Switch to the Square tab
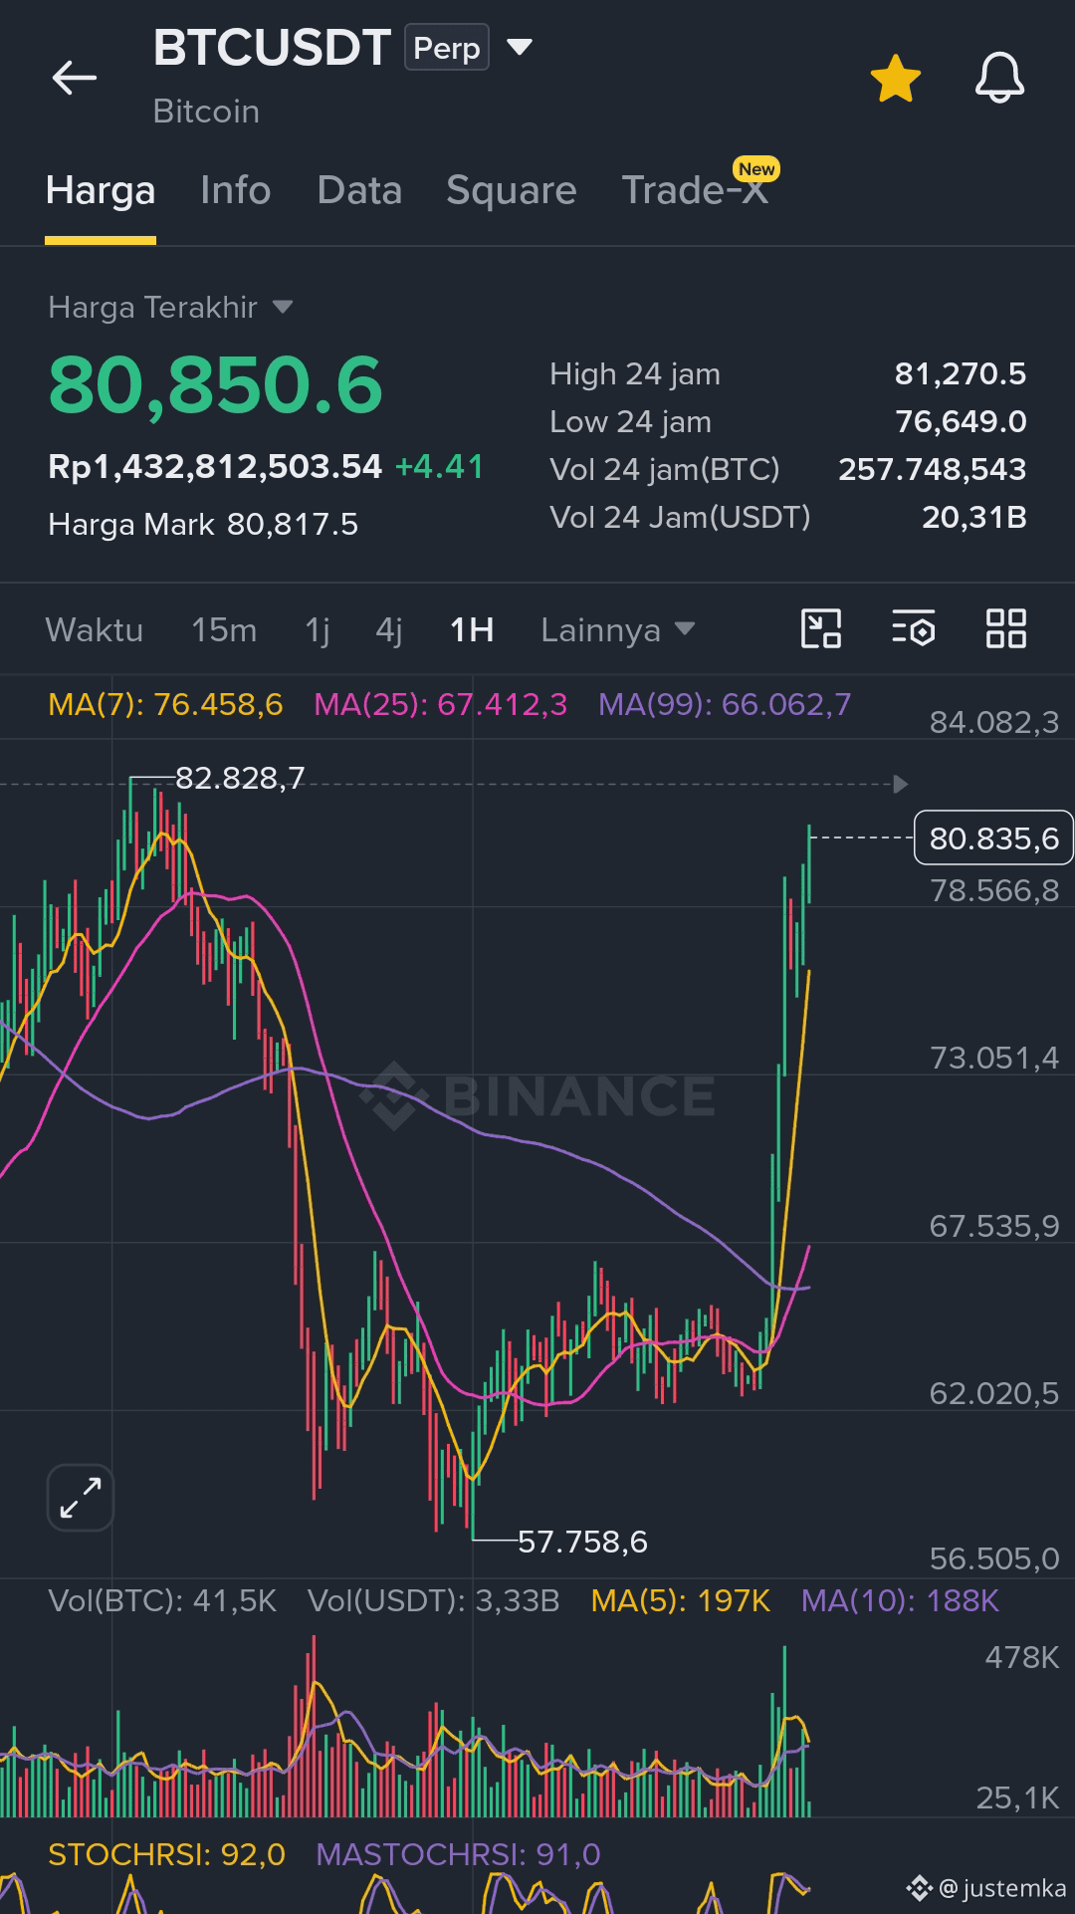The width and height of the screenshot is (1075, 1914). 512,190
